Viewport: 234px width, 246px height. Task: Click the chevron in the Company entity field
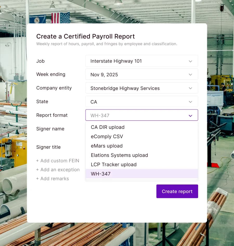point(191,88)
